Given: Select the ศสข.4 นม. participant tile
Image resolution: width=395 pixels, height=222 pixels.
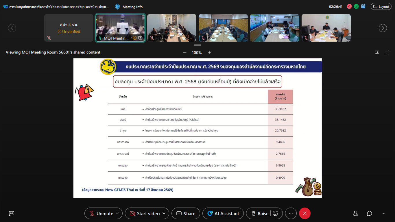Looking at the screenshot, I should tap(69, 28).
